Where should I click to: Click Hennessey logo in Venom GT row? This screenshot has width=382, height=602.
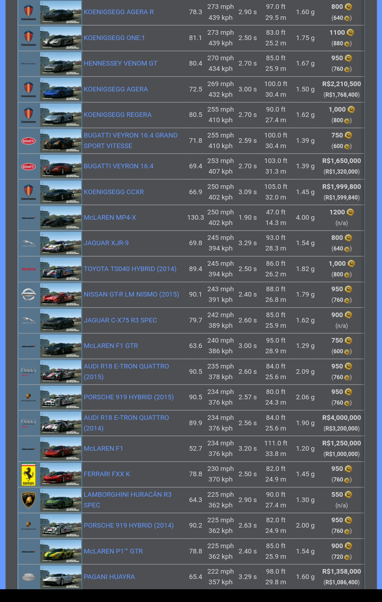point(29,64)
